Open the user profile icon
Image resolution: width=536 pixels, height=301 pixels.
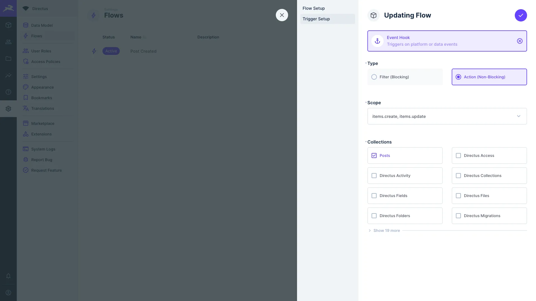[x=8, y=293]
